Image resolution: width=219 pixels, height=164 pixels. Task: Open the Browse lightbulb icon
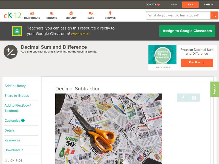click(110, 13)
